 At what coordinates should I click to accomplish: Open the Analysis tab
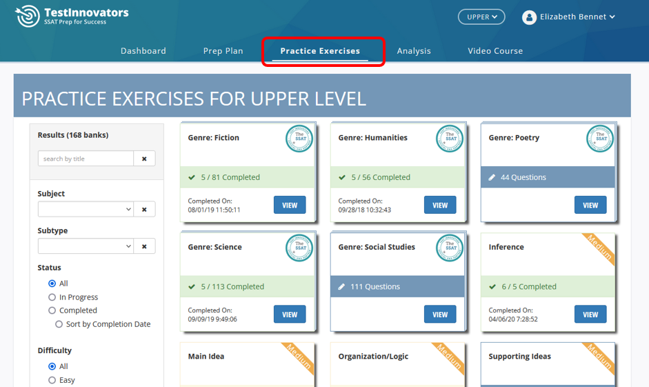(x=414, y=51)
